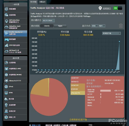Open the 系统管理 administration gear icon
This screenshot has width=129, height=126.
(6, 105)
